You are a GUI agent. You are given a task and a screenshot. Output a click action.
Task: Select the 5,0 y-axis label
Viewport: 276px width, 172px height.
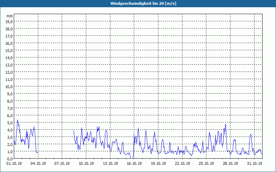point(10,123)
